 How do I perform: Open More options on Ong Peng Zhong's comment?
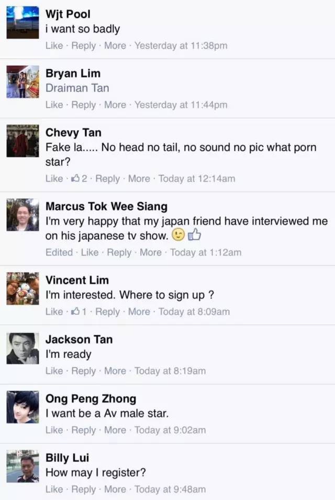click(115, 430)
